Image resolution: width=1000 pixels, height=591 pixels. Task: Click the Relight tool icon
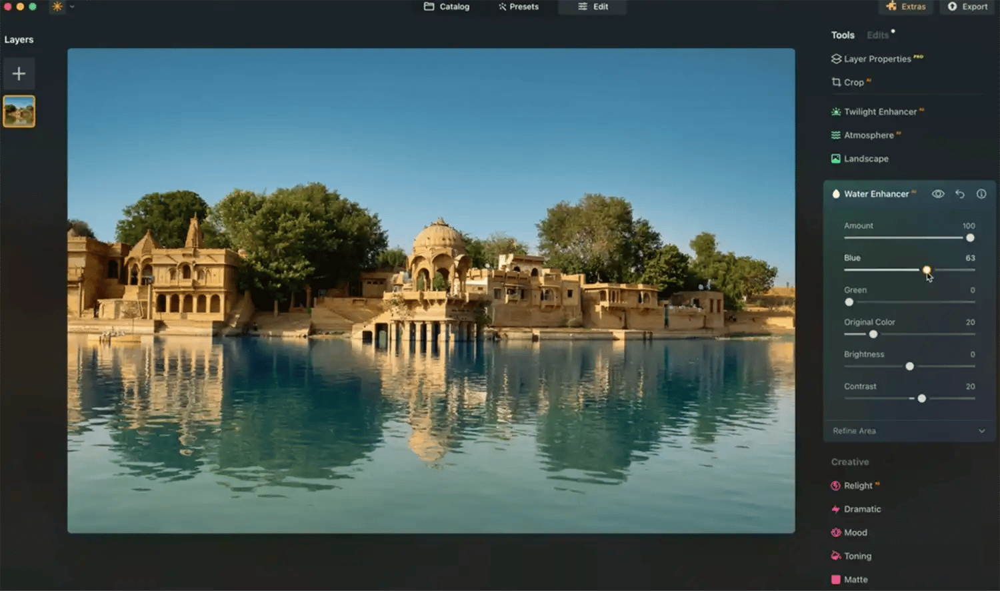coord(836,486)
